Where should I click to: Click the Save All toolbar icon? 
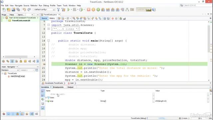coord(18,10)
